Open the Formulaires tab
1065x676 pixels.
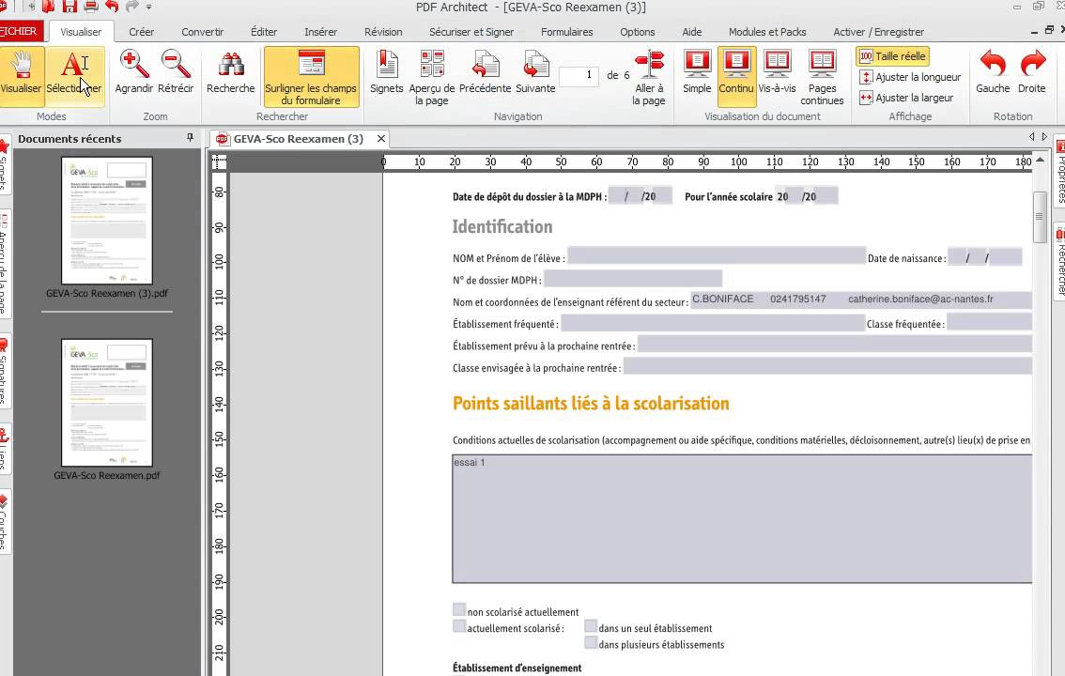coord(566,32)
